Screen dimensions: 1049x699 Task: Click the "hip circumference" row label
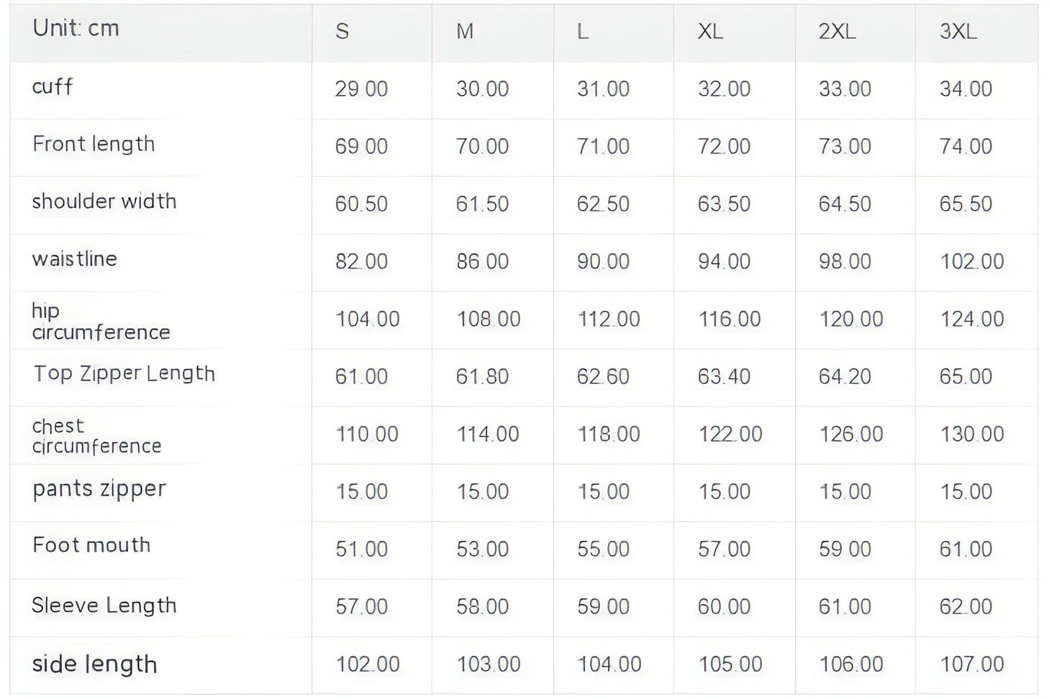point(101,321)
